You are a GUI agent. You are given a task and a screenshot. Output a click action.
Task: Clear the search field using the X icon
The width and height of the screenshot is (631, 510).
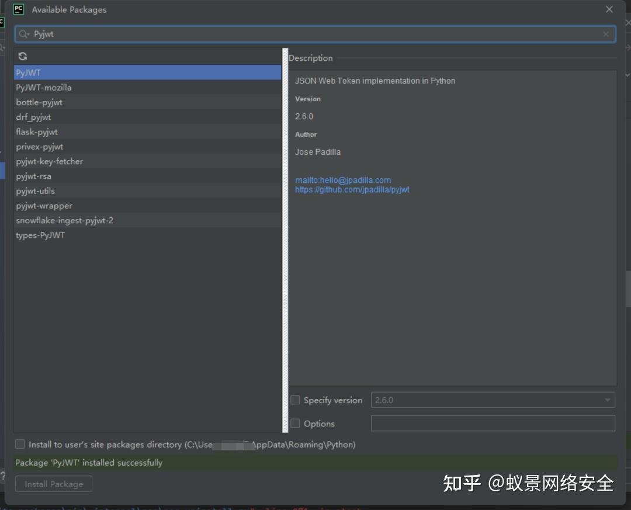point(605,34)
